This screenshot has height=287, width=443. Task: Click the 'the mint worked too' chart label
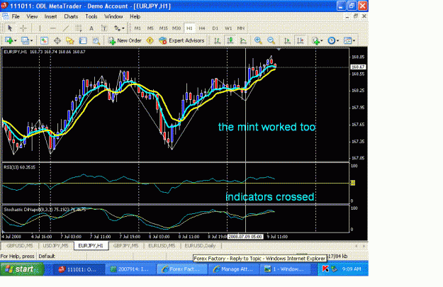pyautogui.click(x=267, y=127)
